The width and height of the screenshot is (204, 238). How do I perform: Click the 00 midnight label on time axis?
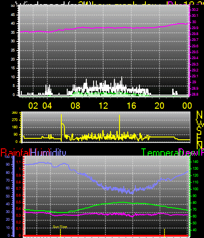tap(187, 106)
